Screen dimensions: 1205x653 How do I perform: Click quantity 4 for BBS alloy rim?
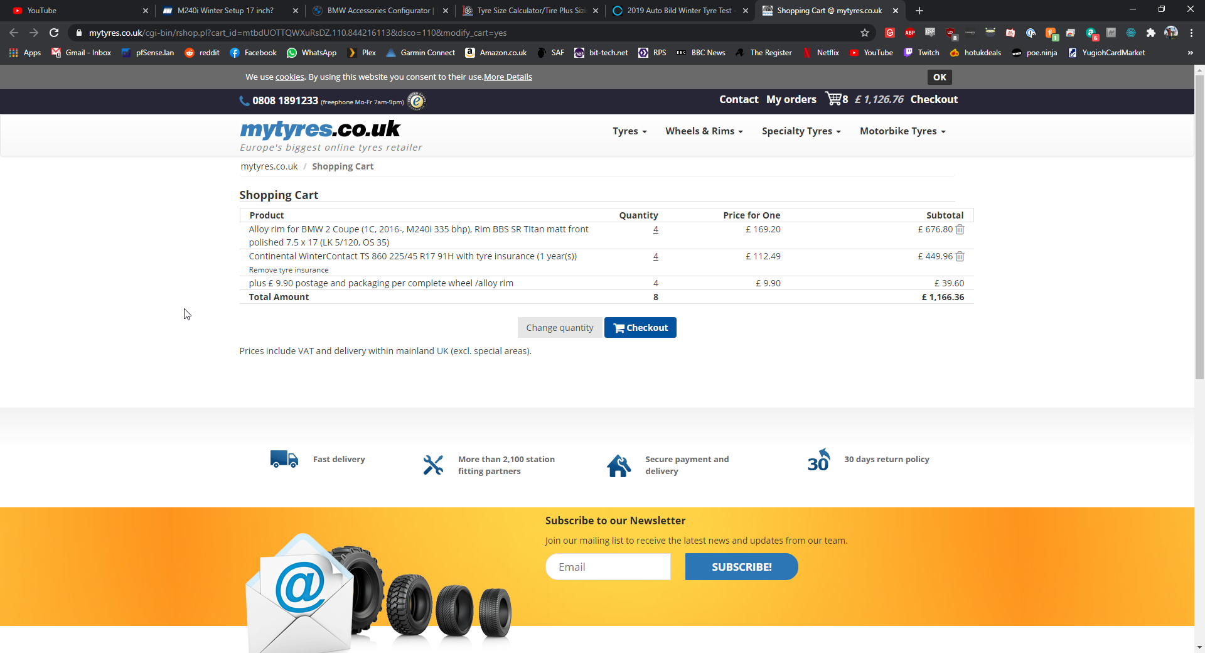point(655,230)
